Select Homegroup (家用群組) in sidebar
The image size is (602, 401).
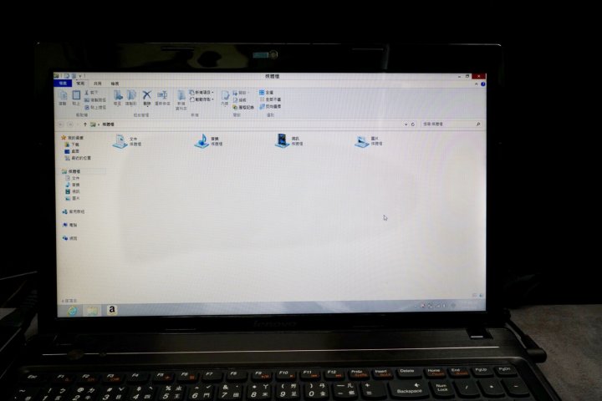[x=74, y=212]
